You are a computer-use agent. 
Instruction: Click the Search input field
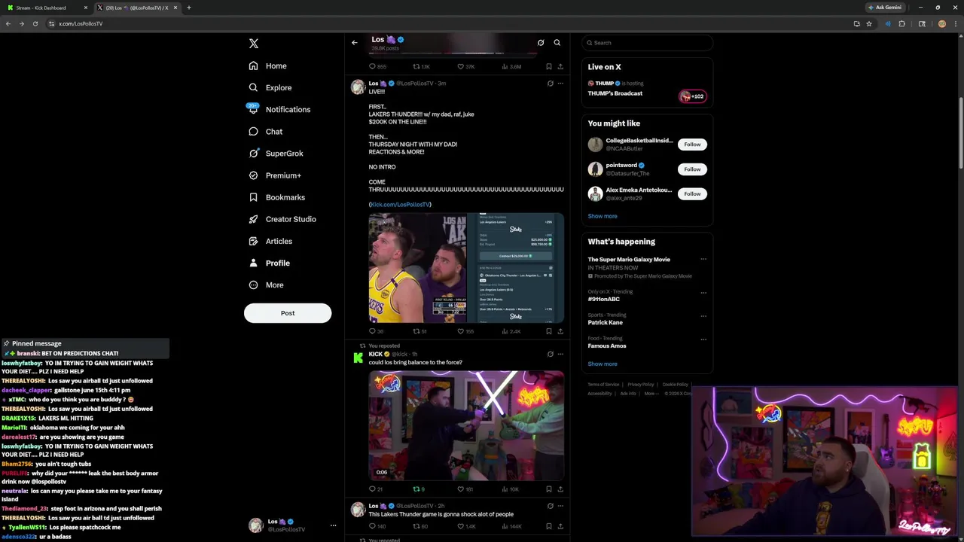coord(648,43)
